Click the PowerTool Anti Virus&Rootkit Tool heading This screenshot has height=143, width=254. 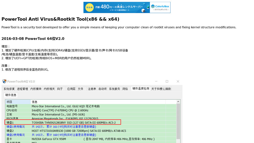coord(60,19)
